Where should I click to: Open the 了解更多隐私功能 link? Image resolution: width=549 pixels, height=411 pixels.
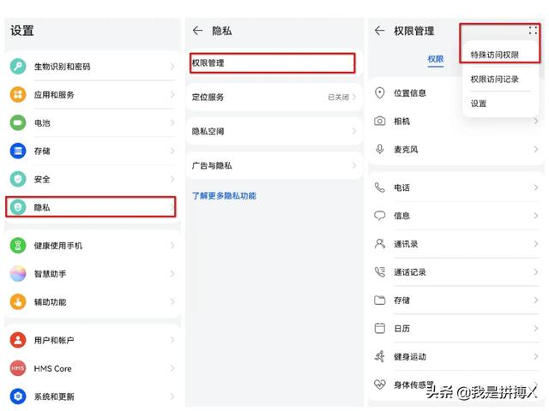[224, 196]
